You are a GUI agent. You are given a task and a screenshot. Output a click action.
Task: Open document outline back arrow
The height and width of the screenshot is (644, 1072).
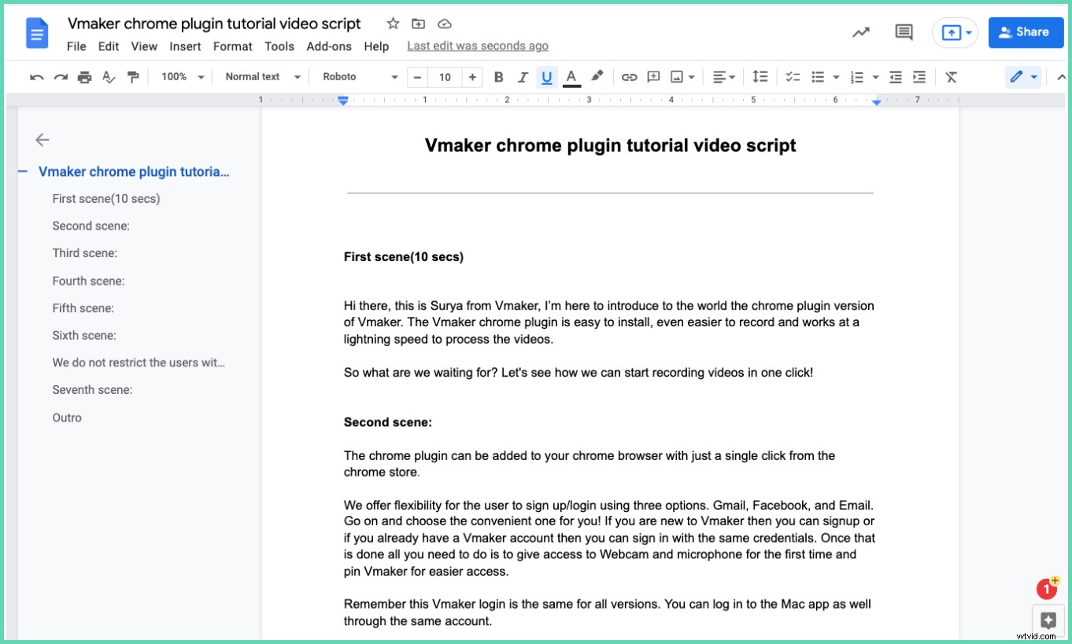point(41,139)
